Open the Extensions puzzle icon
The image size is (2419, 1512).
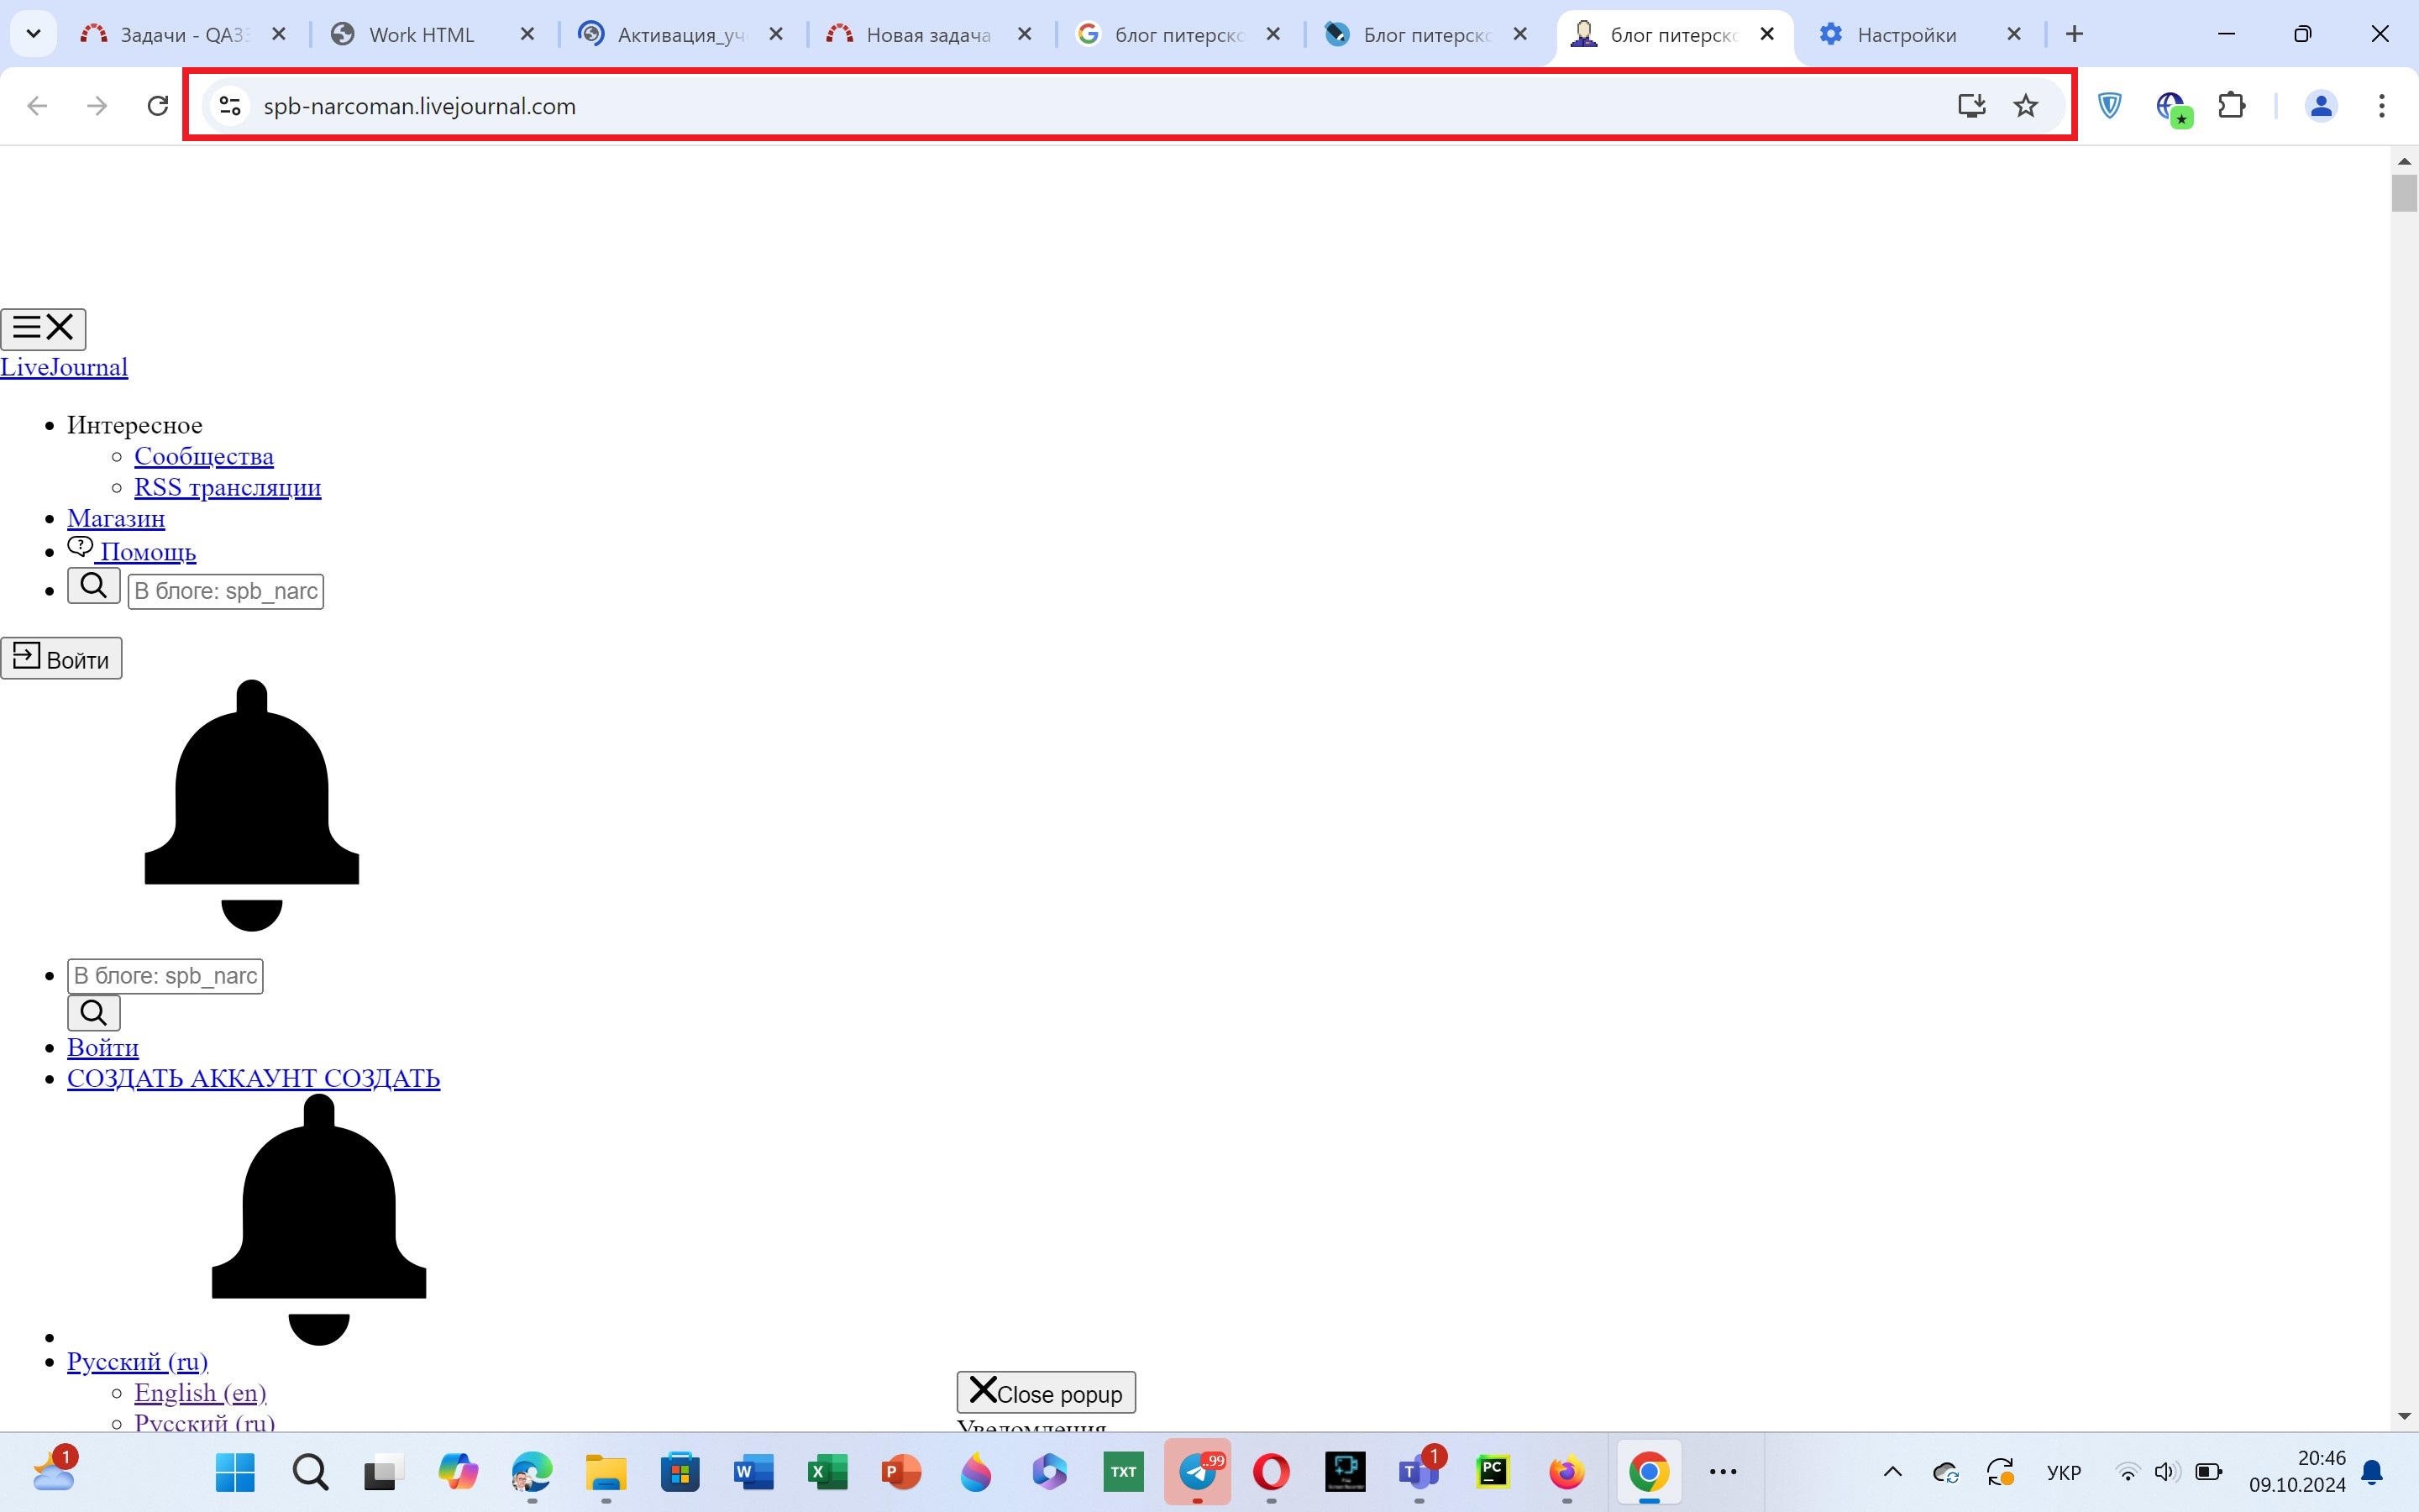click(x=2231, y=106)
